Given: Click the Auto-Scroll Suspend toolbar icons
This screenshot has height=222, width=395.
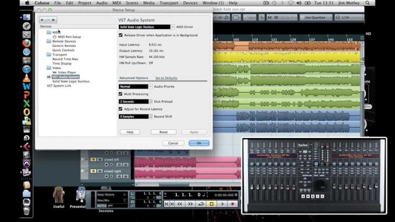Looking at the screenshot, I should 249,17.
